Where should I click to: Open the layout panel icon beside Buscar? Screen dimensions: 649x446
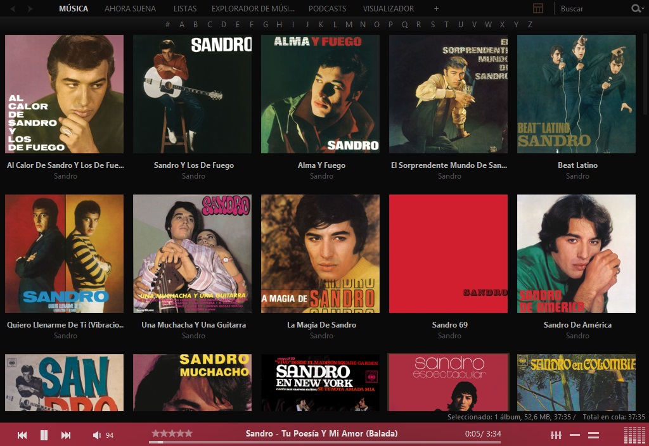(x=538, y=8)
